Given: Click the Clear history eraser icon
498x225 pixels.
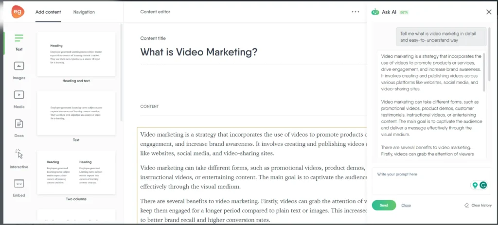Looking at the screenshot, I should pos(466,206).
